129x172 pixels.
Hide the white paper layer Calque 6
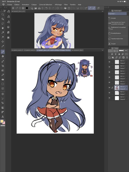coord(109,98)
